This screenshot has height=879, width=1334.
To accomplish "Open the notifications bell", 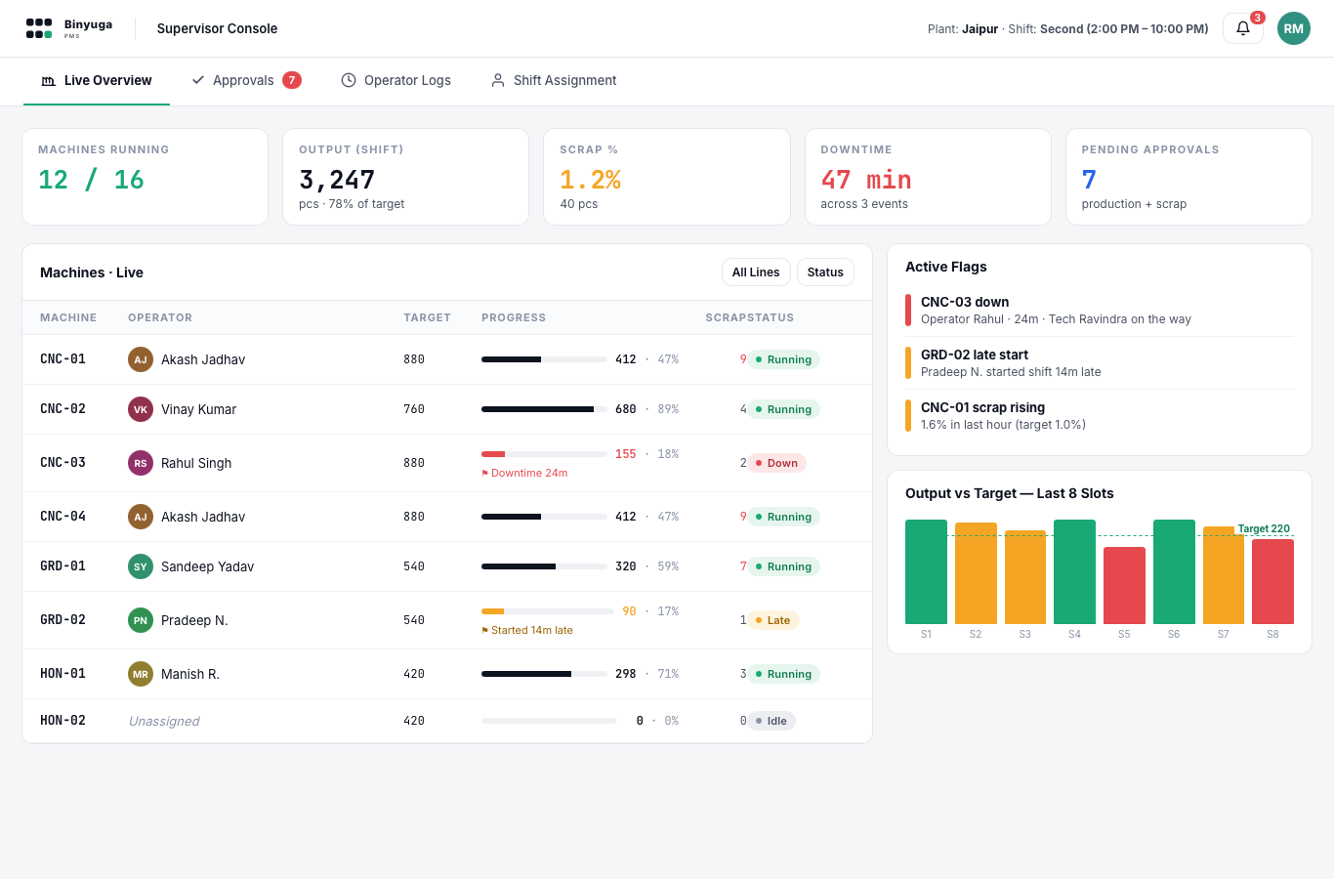I will pyautogui.click(x=1242, y=28).
